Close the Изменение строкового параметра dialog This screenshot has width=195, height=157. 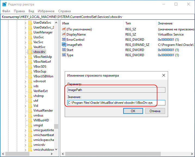coord(164,75)
